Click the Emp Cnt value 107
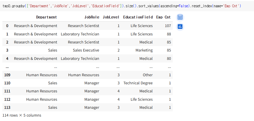 [167, 26]
